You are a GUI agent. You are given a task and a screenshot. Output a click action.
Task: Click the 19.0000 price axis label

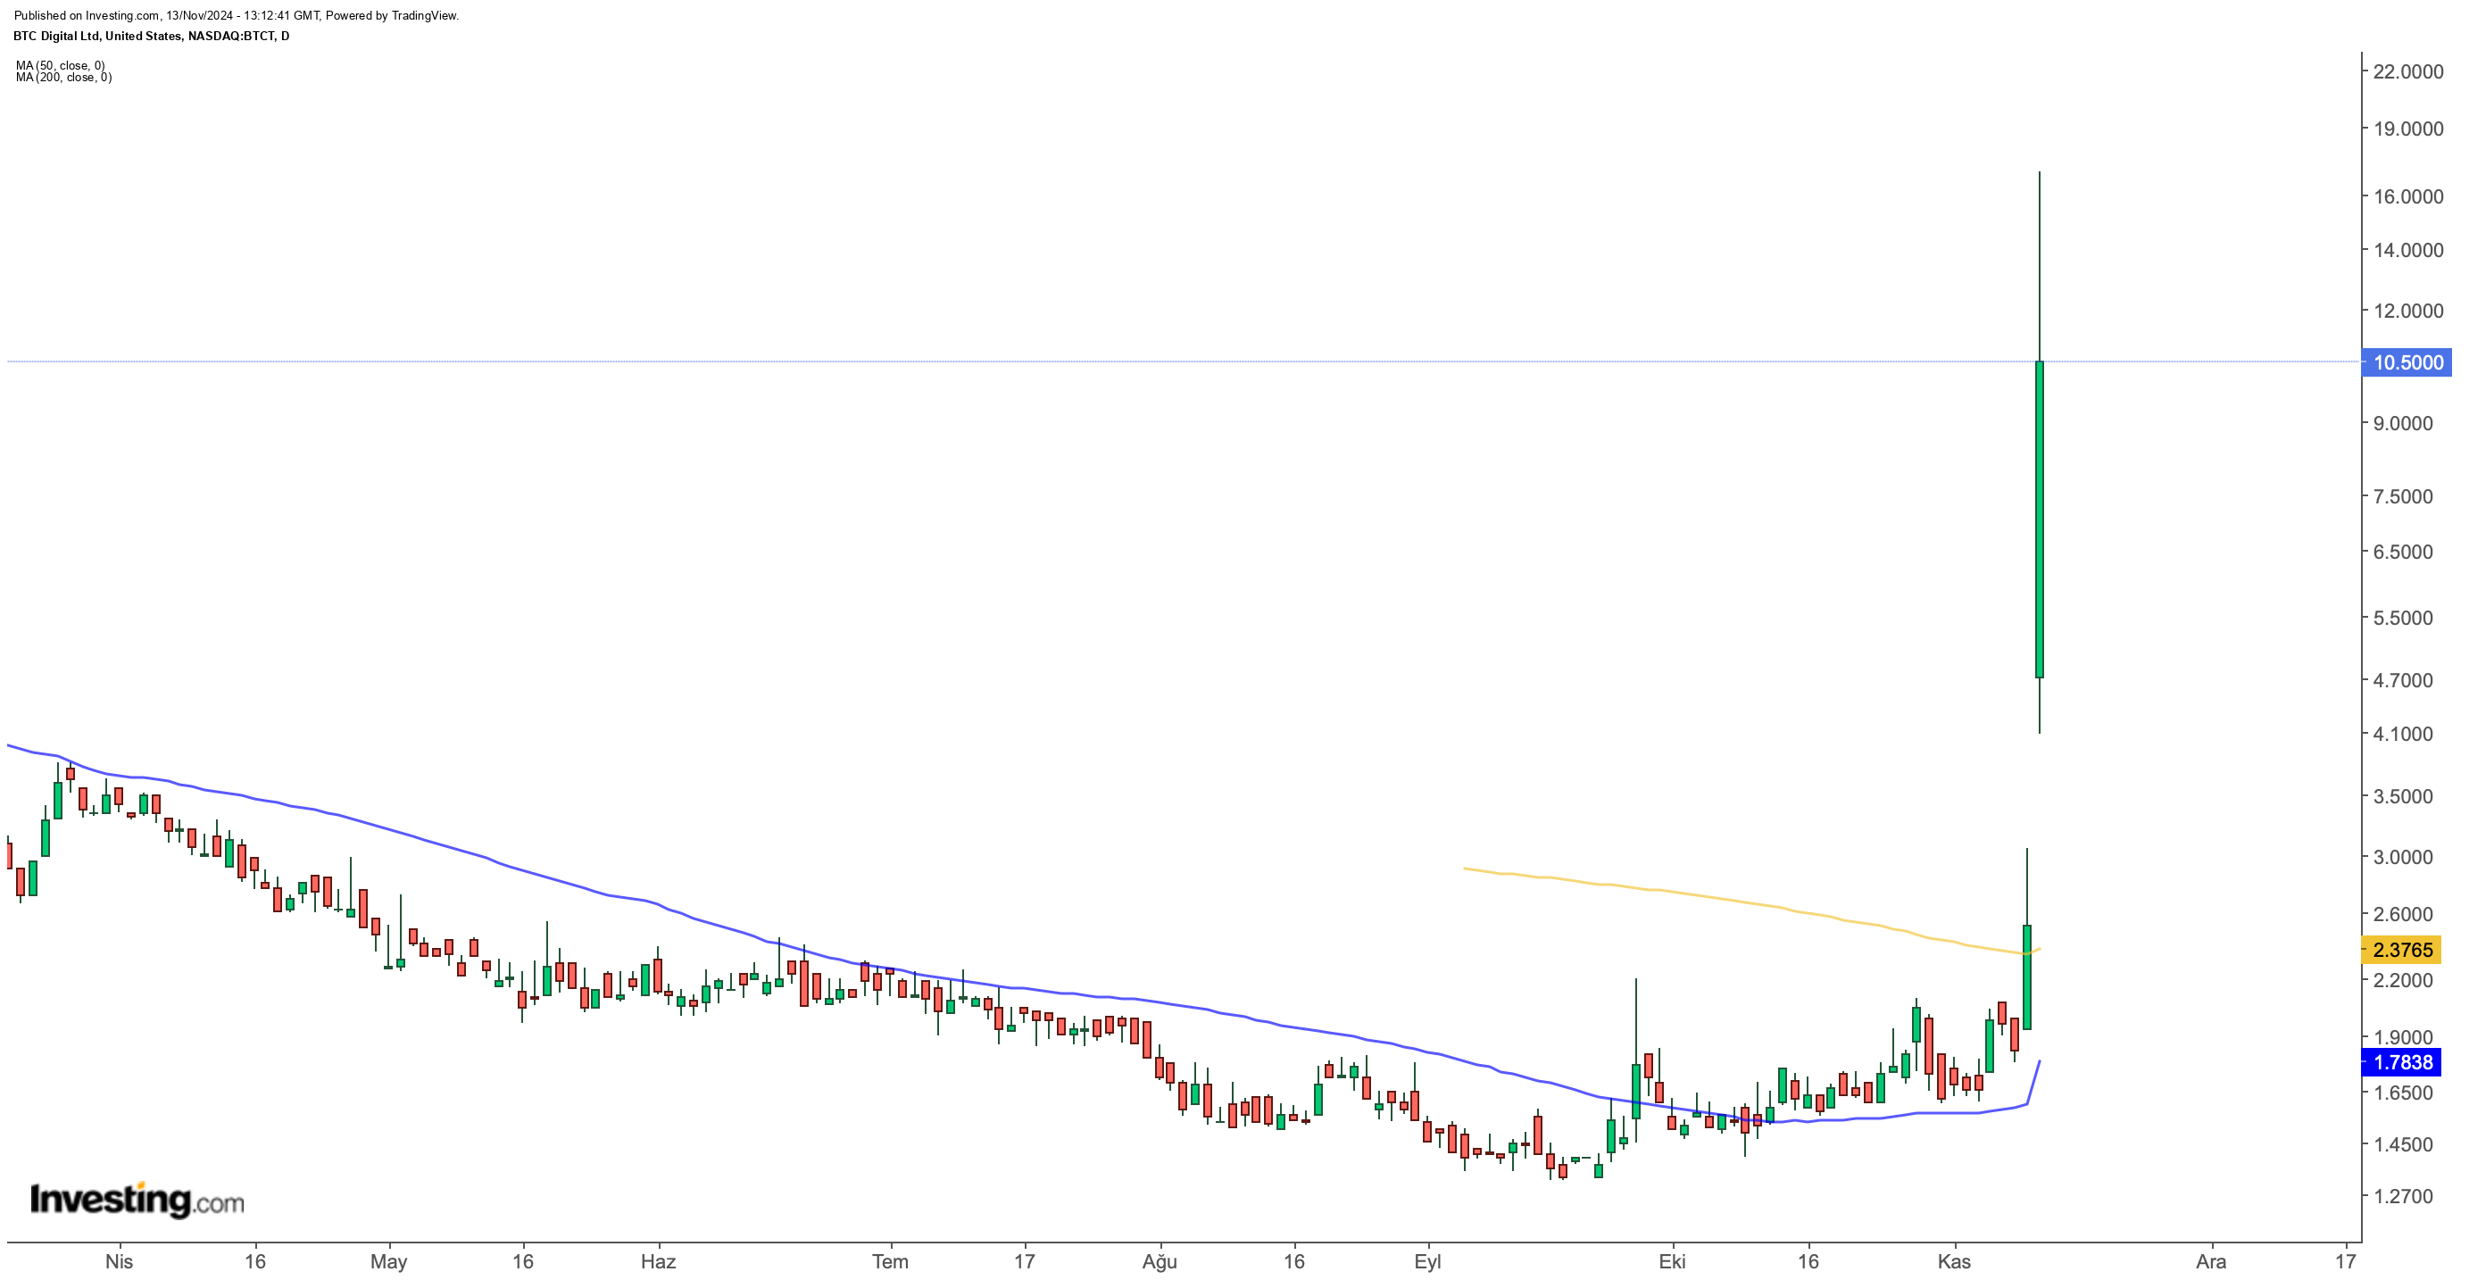[x=2407, y=129]
